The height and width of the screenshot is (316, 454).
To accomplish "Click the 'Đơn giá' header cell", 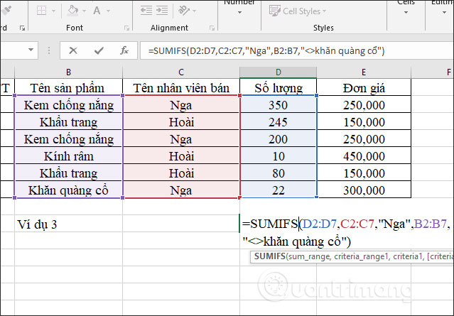I will 364,87.
